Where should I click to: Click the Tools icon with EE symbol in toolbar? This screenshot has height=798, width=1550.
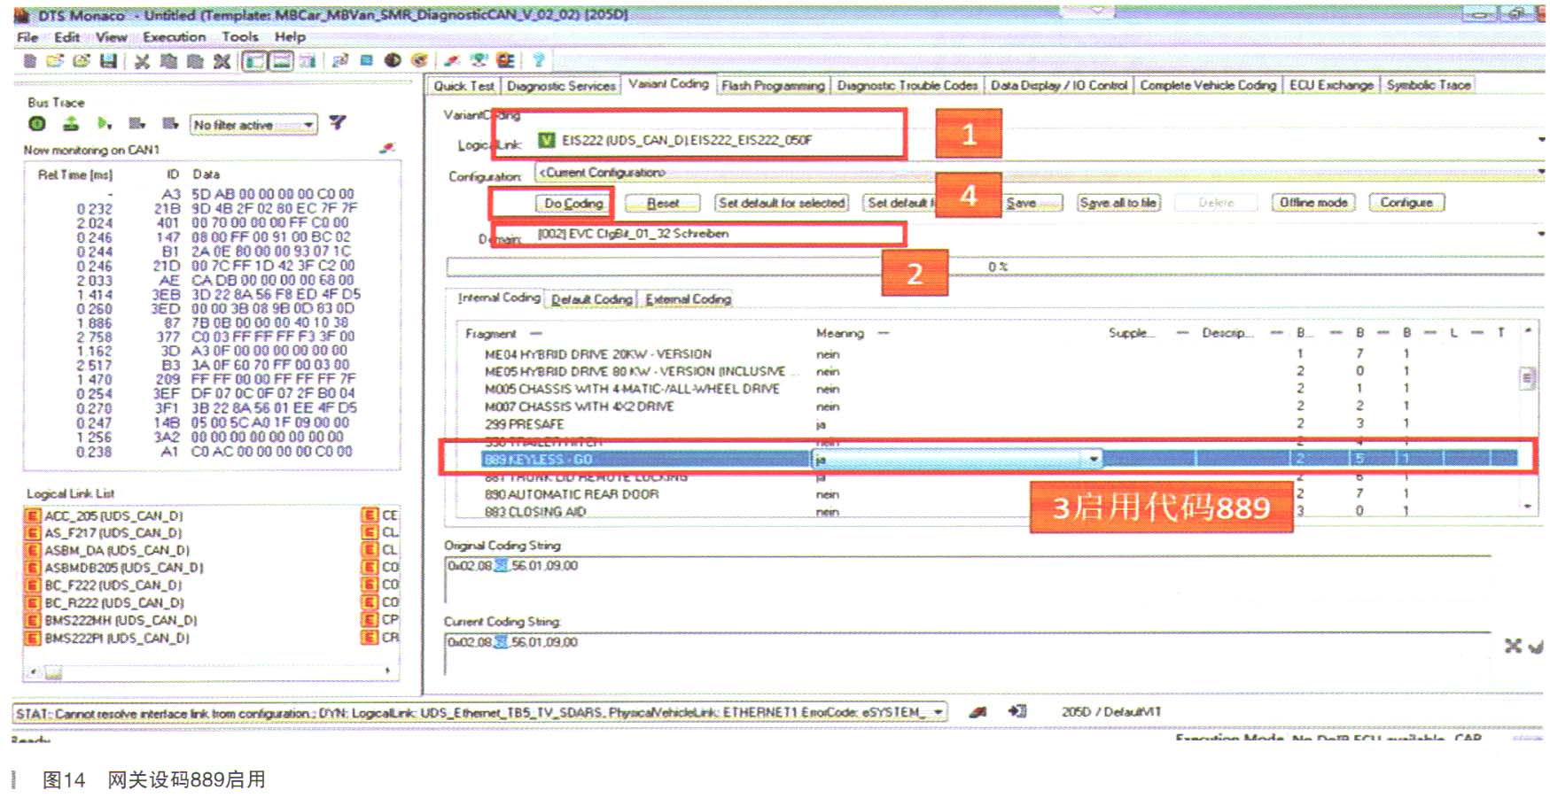coord(505,60)
